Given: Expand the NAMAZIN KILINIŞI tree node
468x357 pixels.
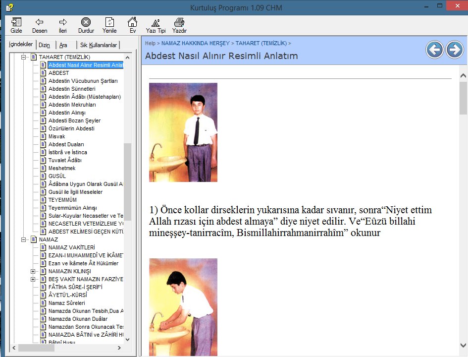Looking at the screenshot, I should [x=33, y=271].
